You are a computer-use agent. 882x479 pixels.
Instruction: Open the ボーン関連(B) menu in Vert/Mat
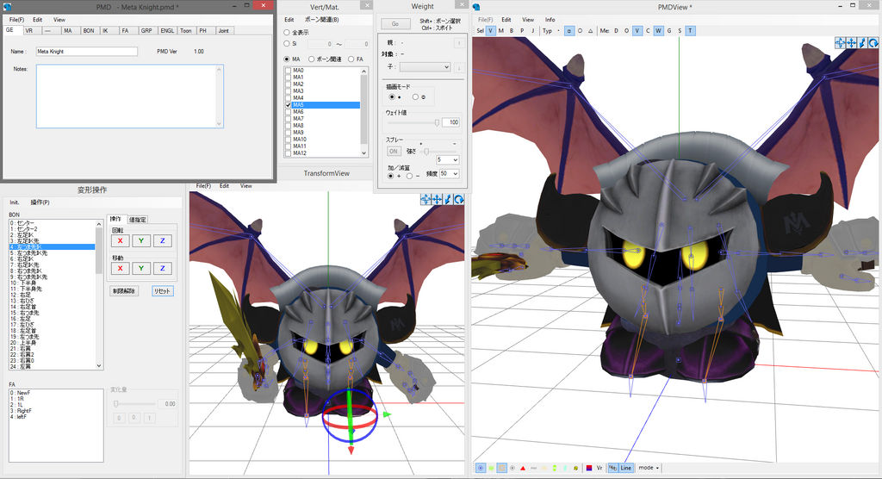coord(322,20)
